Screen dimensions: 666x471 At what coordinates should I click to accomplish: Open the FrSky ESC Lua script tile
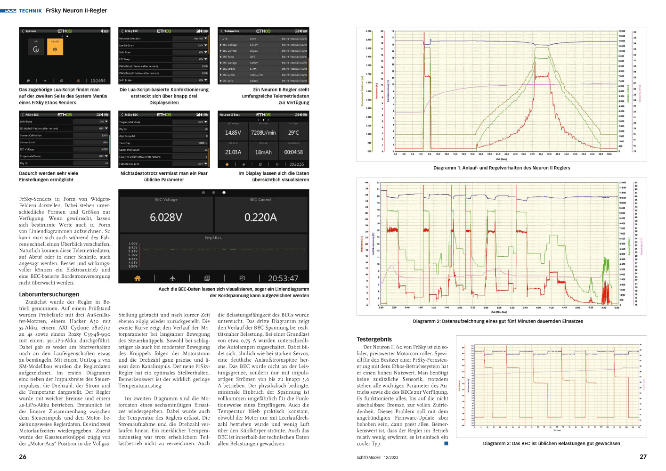55,48
